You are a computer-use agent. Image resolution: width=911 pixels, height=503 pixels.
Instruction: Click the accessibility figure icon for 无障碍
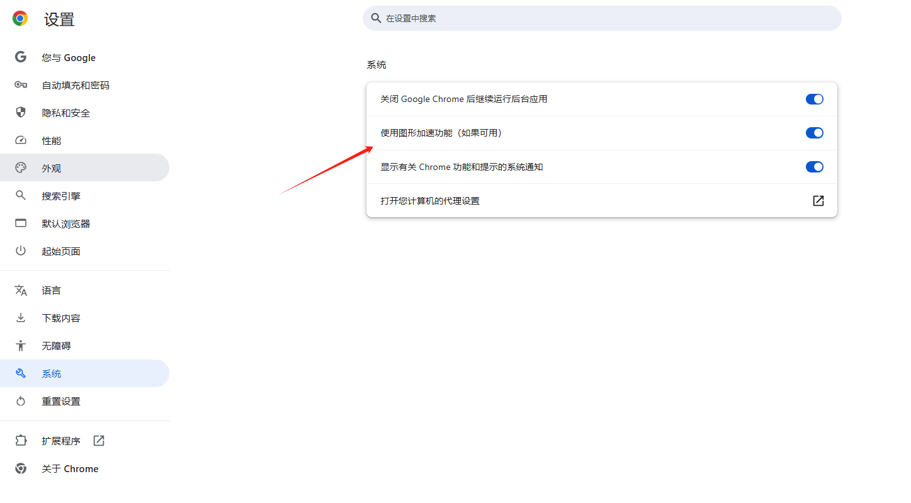coord(21,346)
